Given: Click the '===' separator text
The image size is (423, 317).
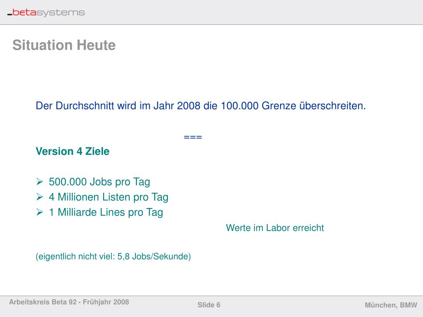Looking at the screenshot, I should [193, 137].
